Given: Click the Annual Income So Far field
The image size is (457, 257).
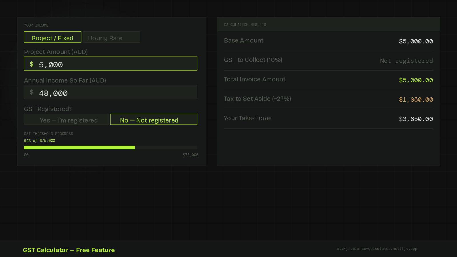Looking at the screenshot, I should [x=111, y=92].
